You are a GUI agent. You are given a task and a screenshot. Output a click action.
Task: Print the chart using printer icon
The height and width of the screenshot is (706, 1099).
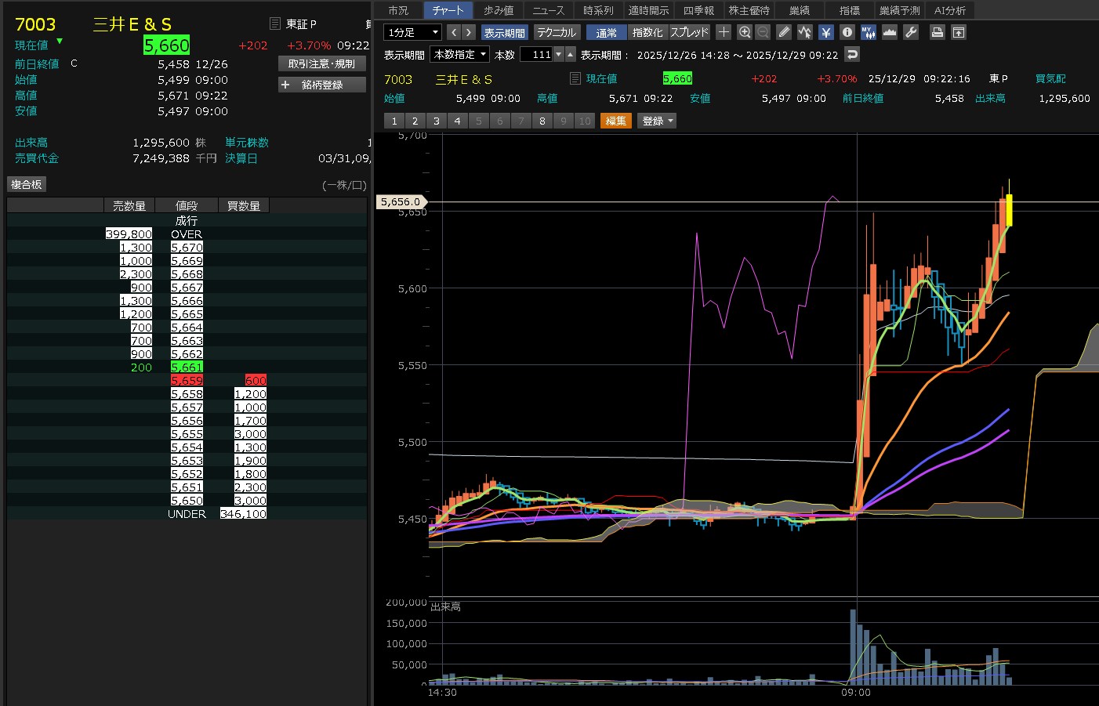coord(937,32)
